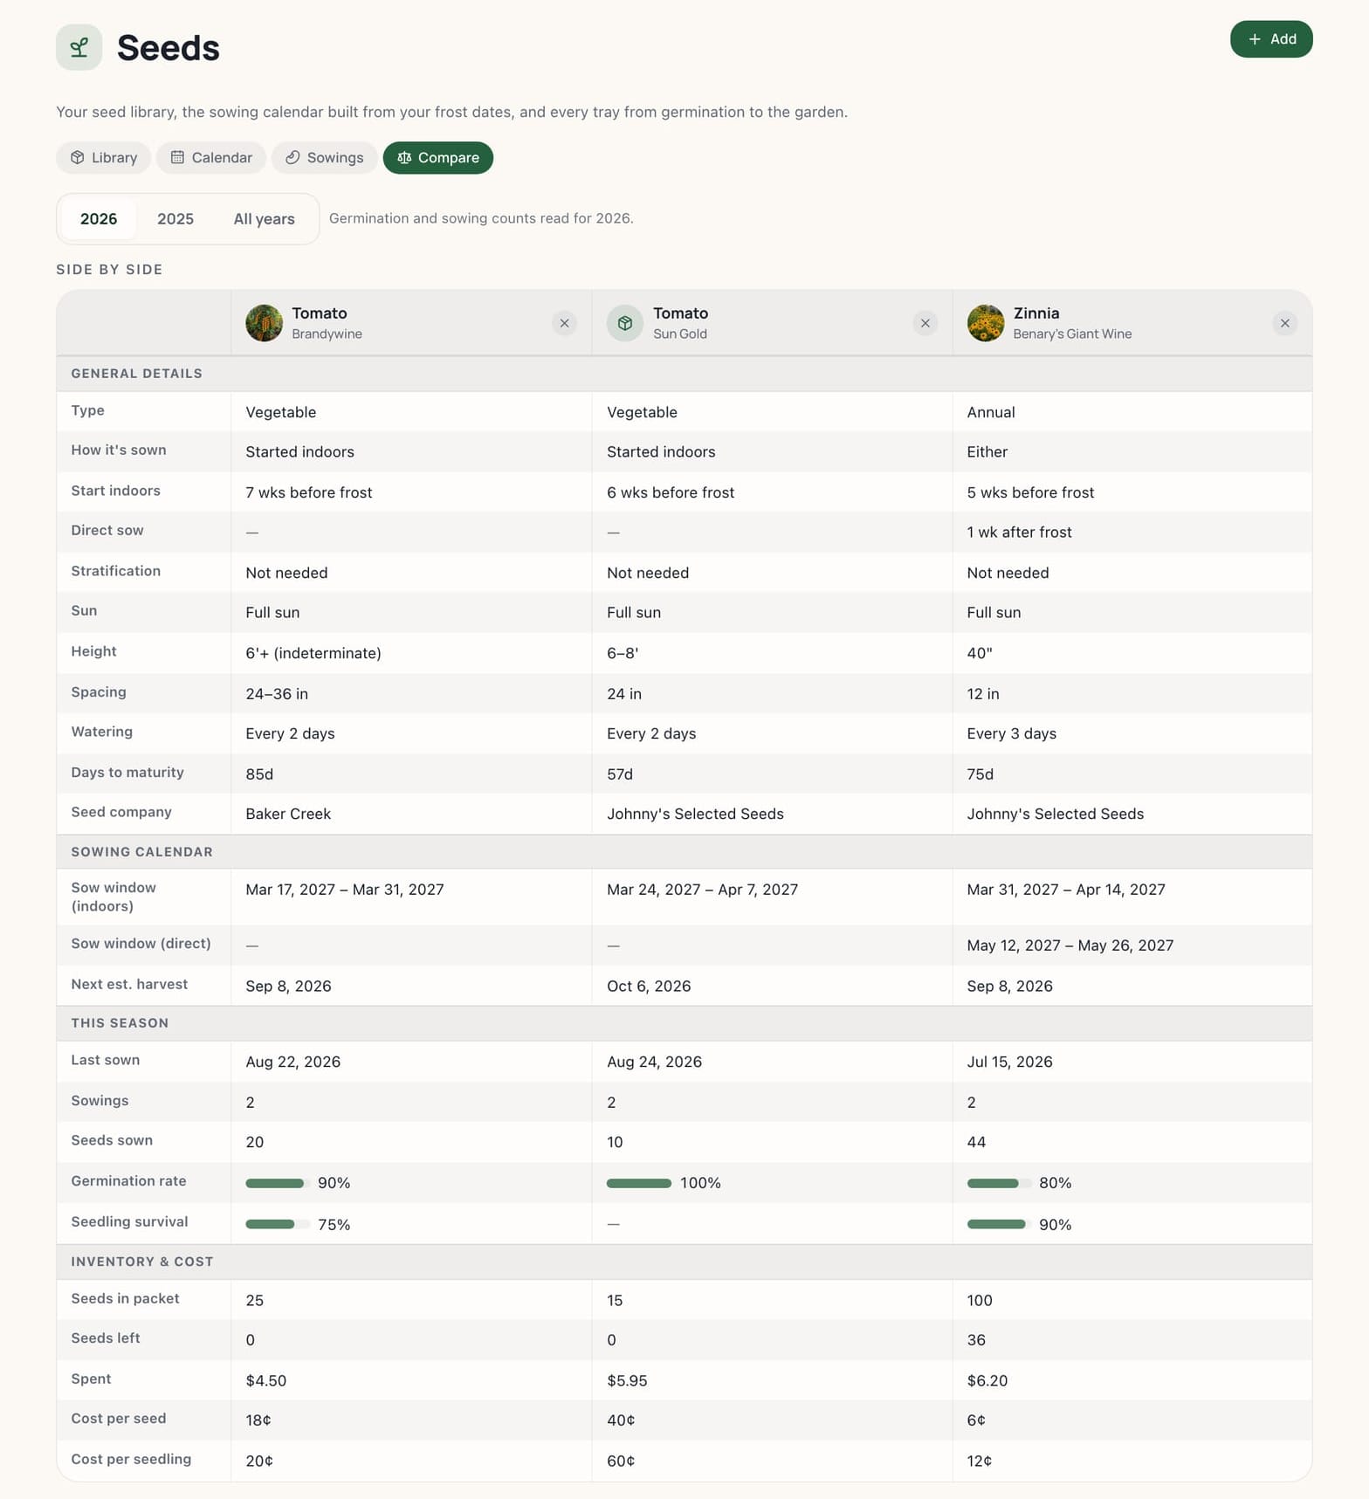Click Brandywine germination rate bar
1369x1499 pixels.
pos(278,1183)
